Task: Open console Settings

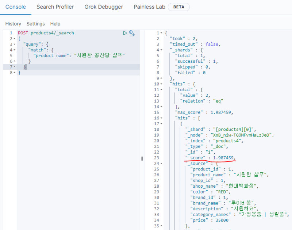Action: coord(35,24)
